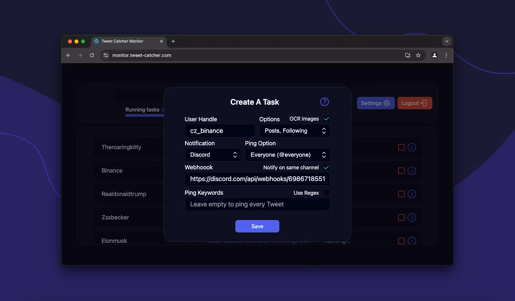515x301 pixels.
Task: Open Settings
Action: pos(376,103)
